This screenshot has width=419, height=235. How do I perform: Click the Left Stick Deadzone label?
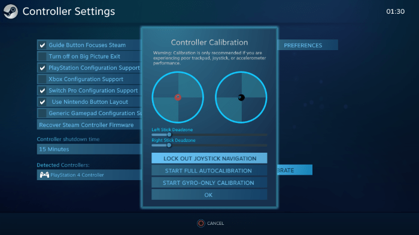tap(172, 129)
